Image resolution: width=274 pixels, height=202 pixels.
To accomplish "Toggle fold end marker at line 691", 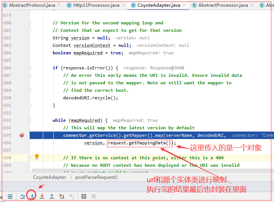I will 30,105.
